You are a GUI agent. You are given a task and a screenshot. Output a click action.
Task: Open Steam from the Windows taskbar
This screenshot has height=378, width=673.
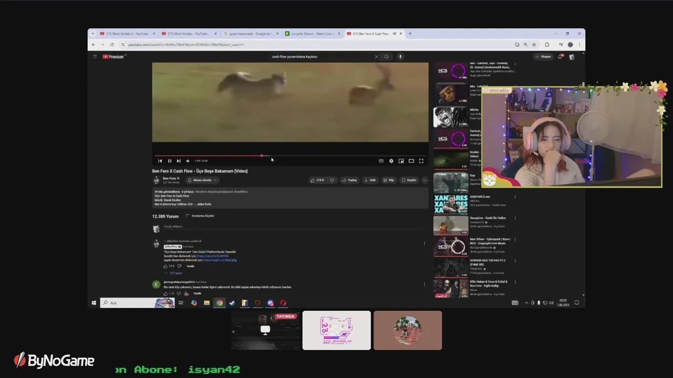pyautogui.click(x=232, y=303)
